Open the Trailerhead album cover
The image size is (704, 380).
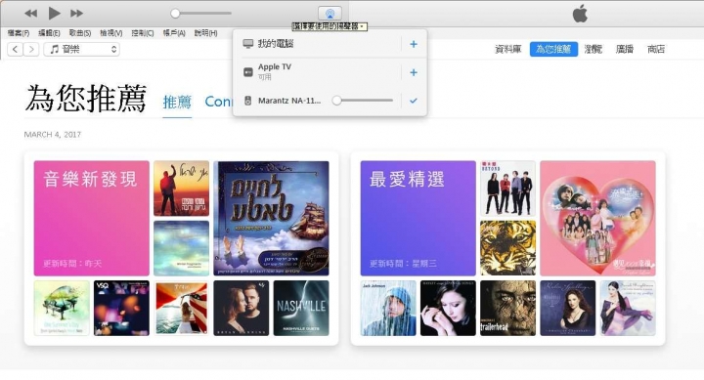tap(507, 309)
